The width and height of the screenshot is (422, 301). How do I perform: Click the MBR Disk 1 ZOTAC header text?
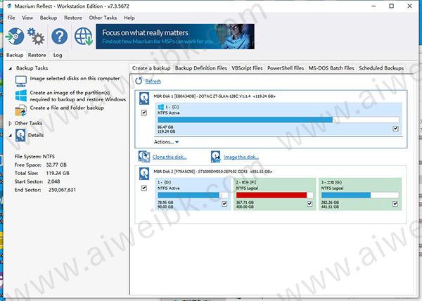(215, 96)
